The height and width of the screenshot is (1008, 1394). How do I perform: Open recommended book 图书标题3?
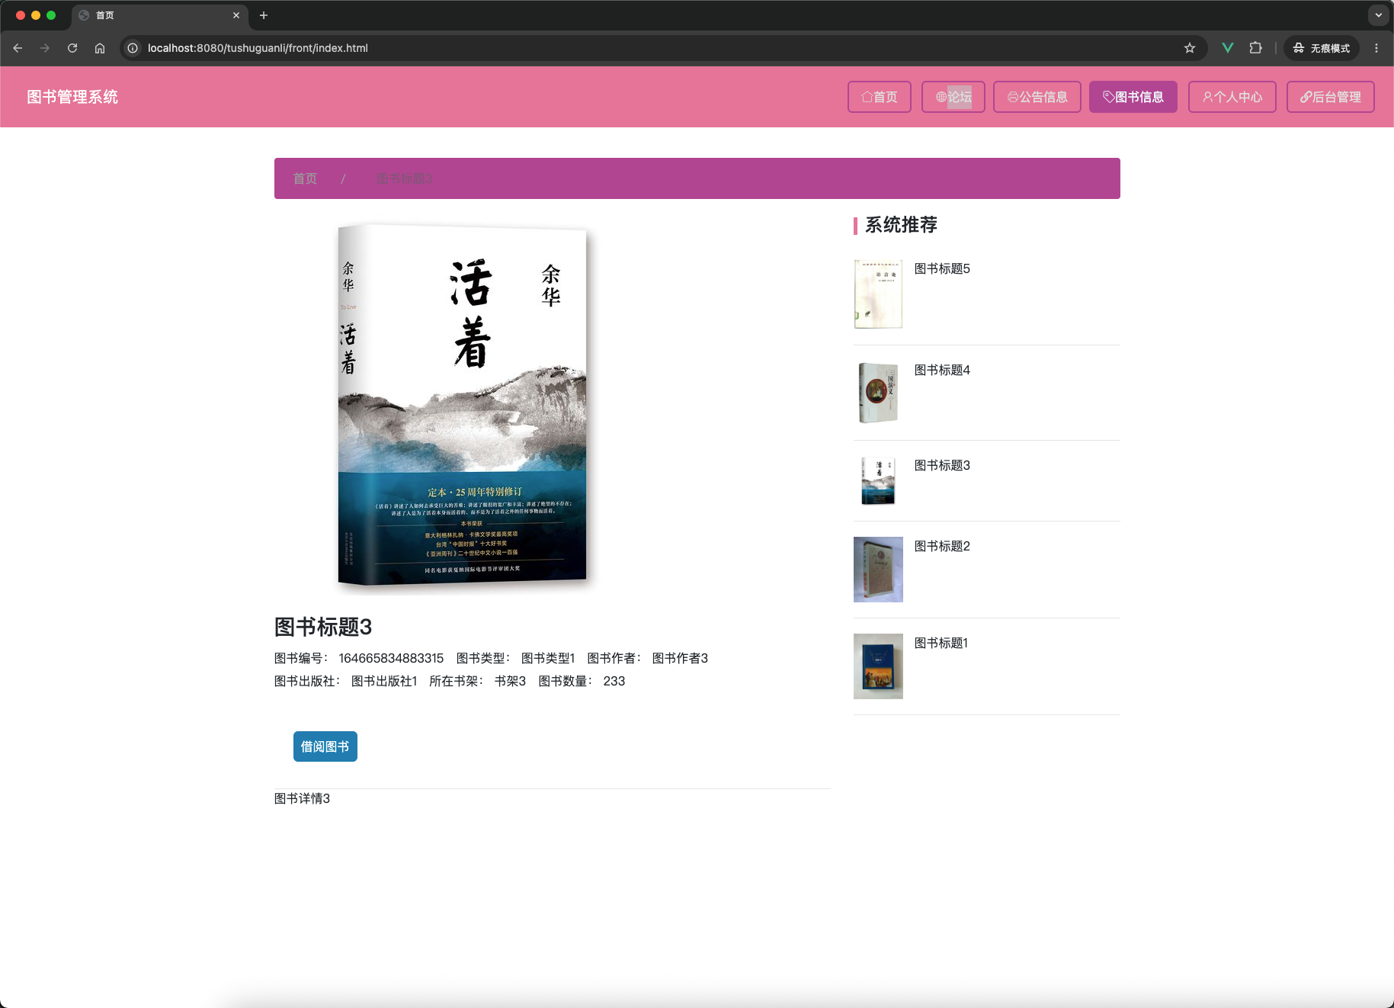pyautogui.click(x=942, y=465)
